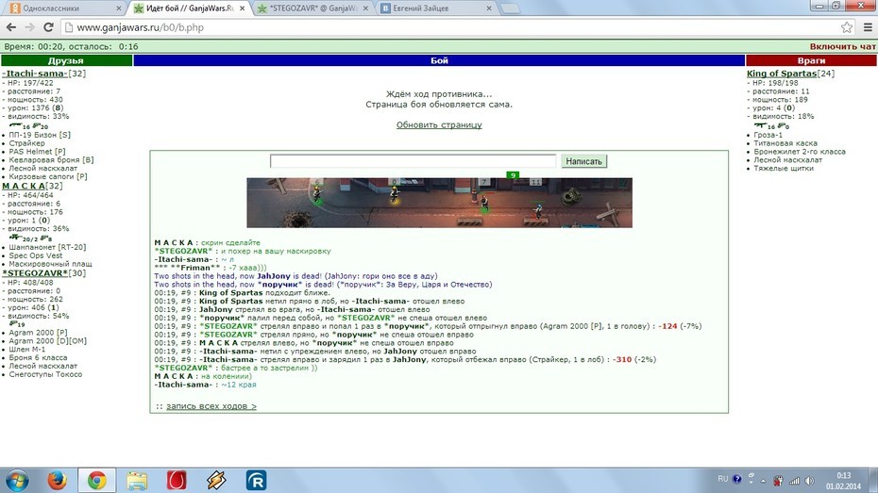Click Шлем М-1 item
The image size is (878, 493).
click(x=26, y=350)
